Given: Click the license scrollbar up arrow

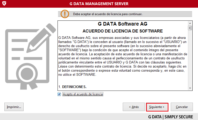Looking at the screenshot, I should 190,23.
